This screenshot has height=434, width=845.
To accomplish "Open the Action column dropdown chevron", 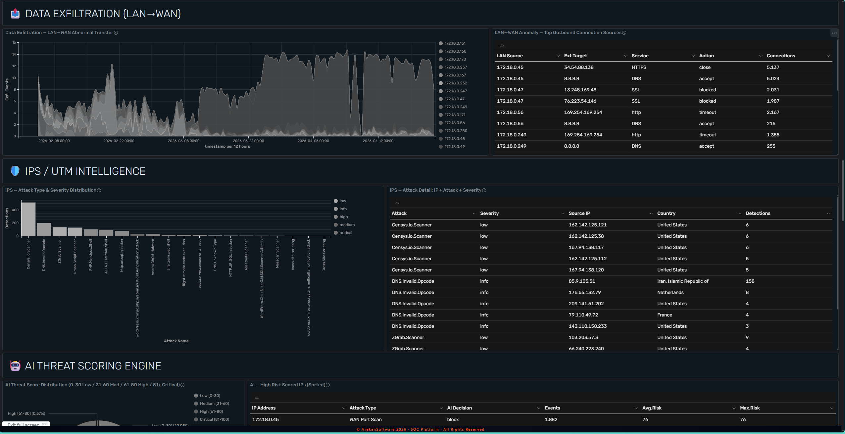I will click(x=761, y=56).
